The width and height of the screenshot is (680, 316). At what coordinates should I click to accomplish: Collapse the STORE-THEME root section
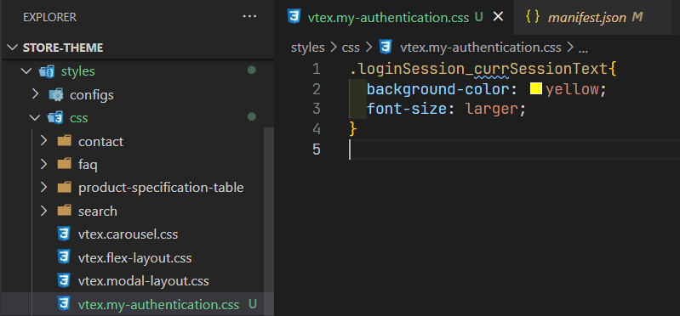coord(13,48)
